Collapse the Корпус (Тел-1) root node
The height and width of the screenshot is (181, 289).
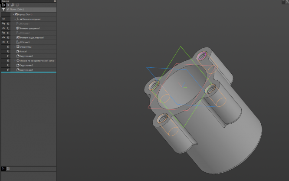coord(13,14)
